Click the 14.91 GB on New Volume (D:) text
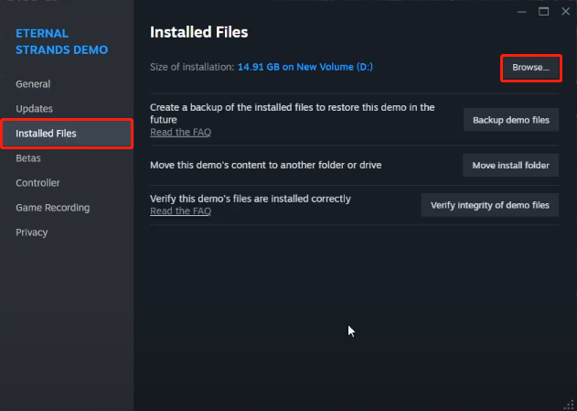The height and width of the screenshot is (411, 577). click(305, 67)
